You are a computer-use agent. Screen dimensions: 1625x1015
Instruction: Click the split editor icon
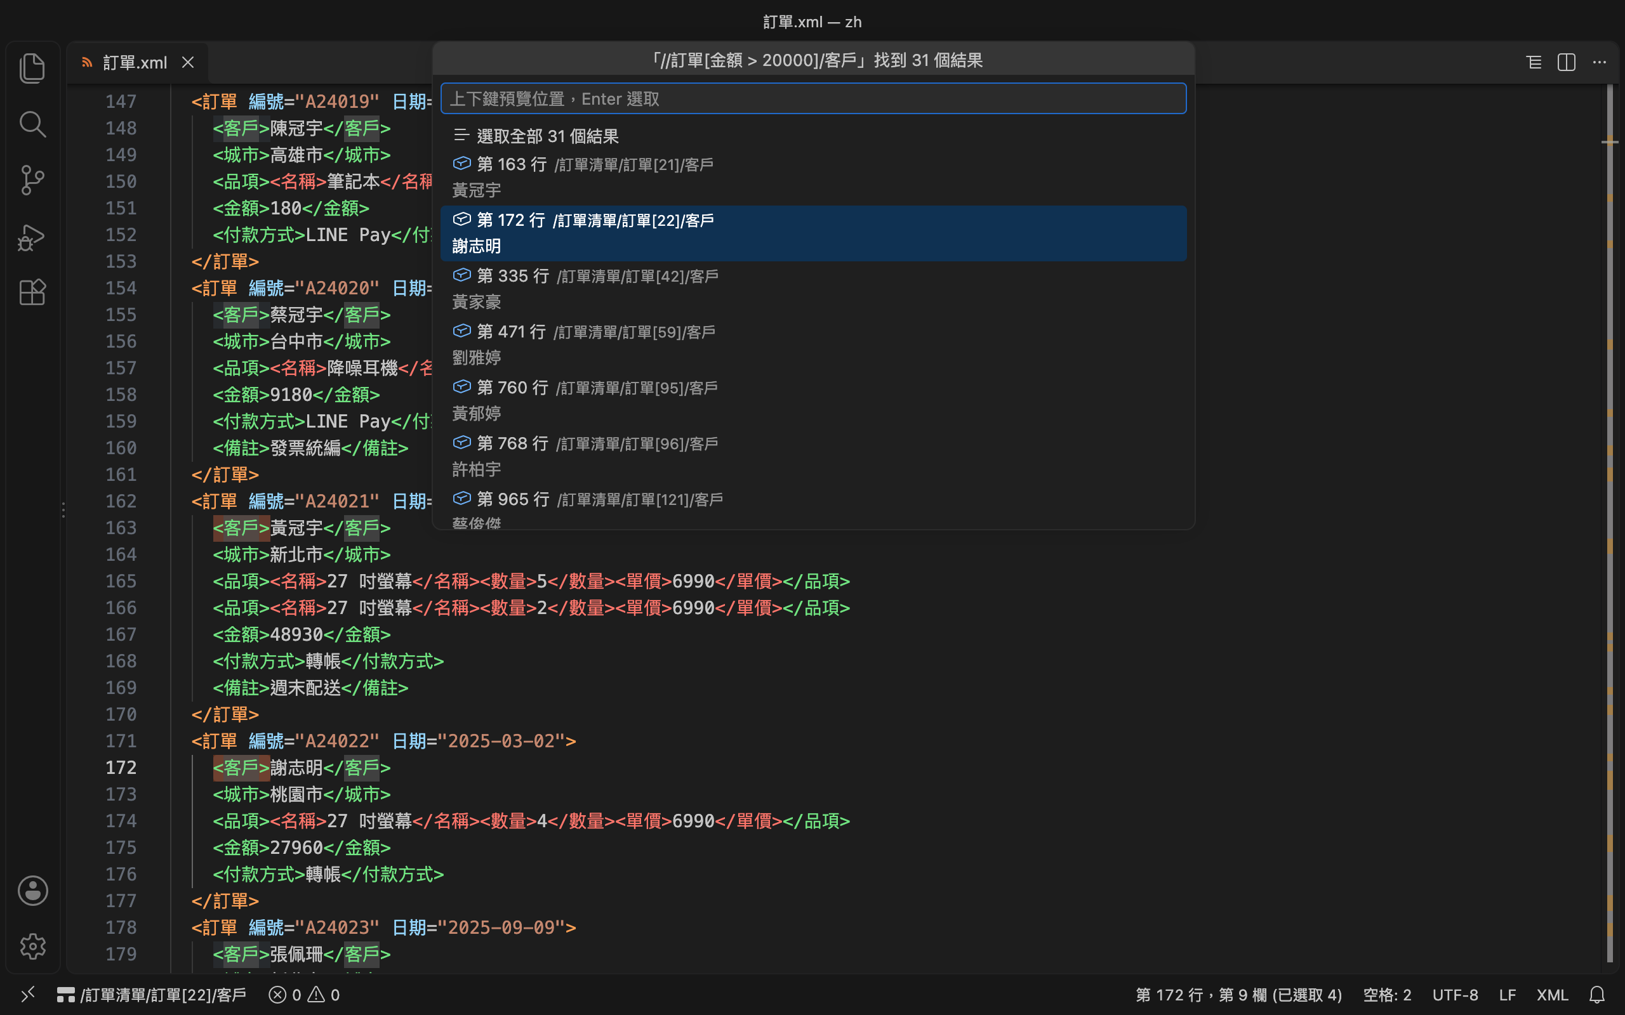[1567, 62]
